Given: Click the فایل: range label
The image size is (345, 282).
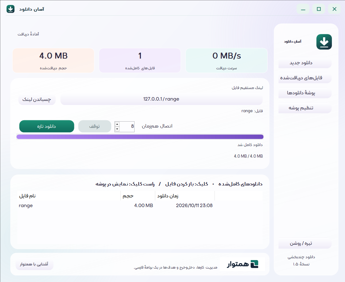Looking at the screenshot, I should click(x=252, y=111).
